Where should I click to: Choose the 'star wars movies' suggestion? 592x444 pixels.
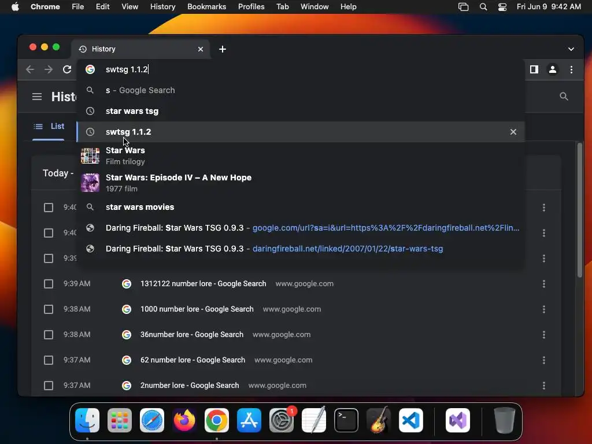(301, 207)
